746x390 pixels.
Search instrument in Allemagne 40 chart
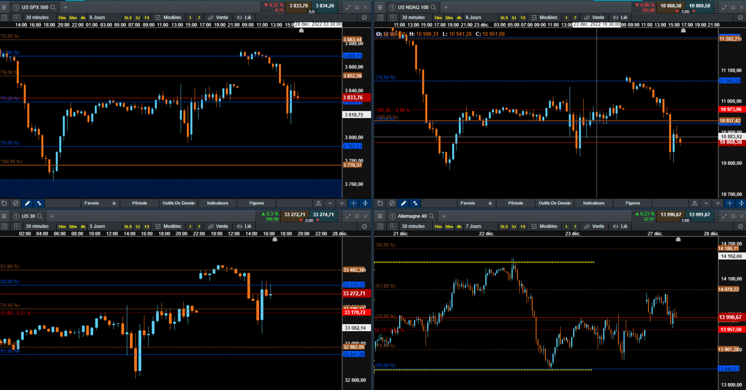(431, 216)
